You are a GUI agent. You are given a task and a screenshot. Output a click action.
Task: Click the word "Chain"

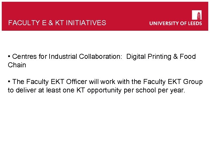[x=17, y=65]
